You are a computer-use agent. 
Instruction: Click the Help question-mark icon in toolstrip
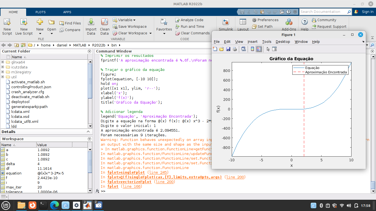click(x=304, y=22)
